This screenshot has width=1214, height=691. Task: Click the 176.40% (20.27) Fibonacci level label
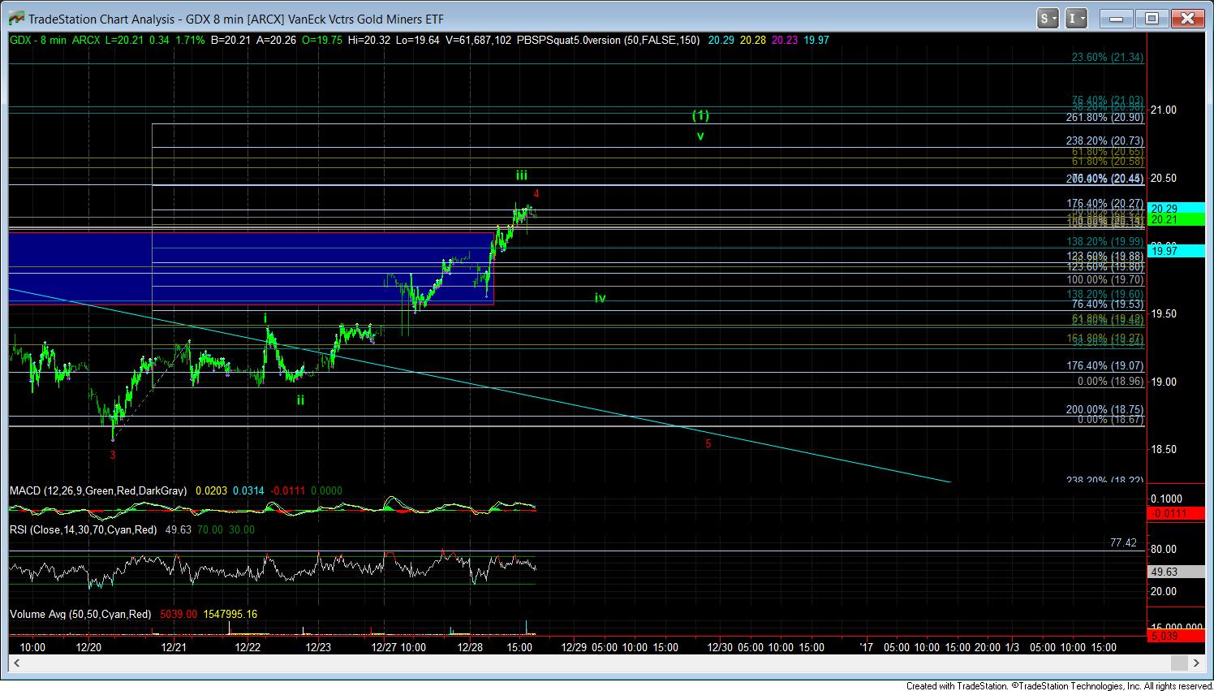(1104, 203)
